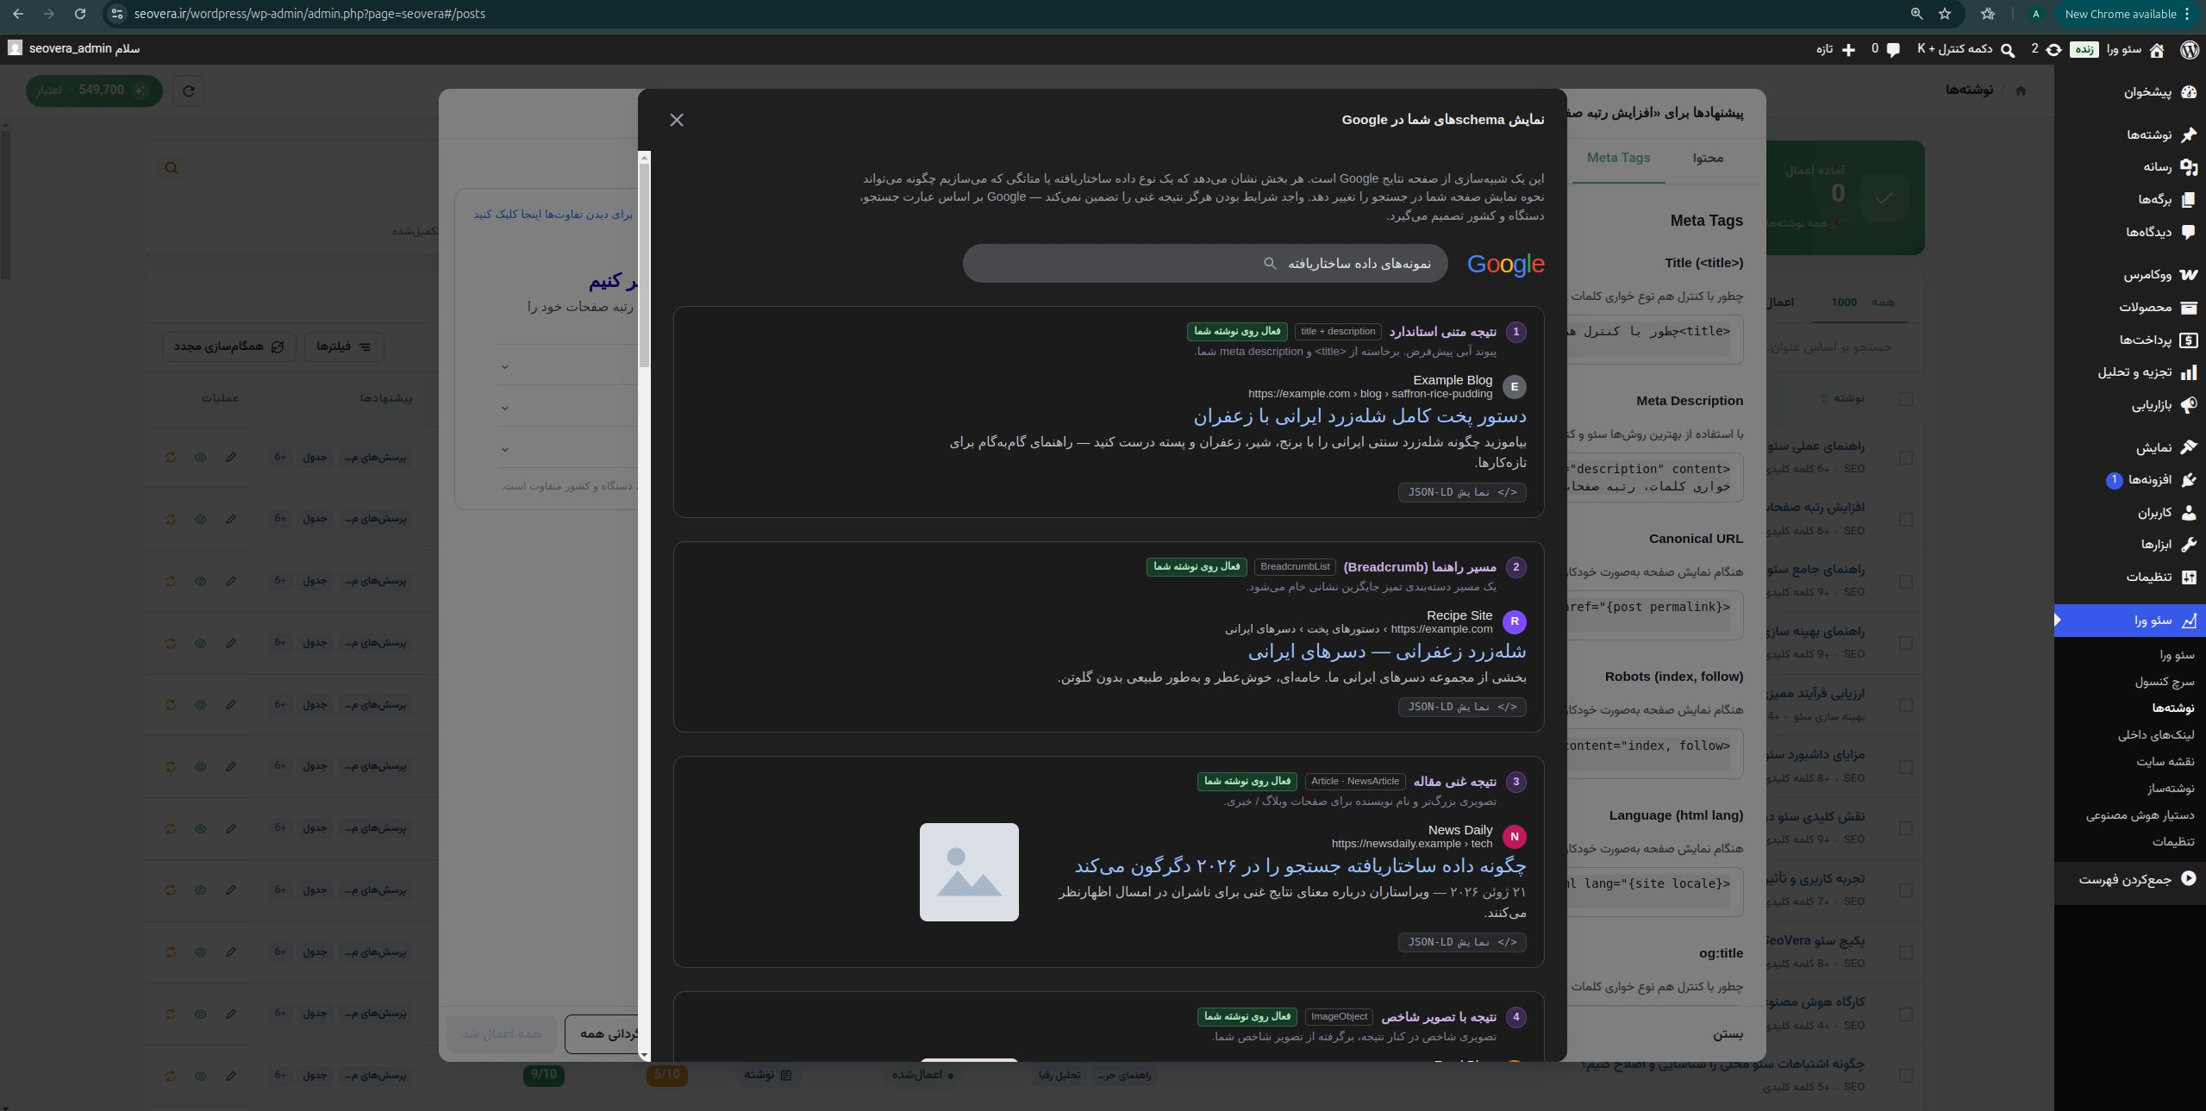
Task: Expand نمایش JSON-LD under نتیجه متنی استاندارد
Action: [x=1462, y=492]
